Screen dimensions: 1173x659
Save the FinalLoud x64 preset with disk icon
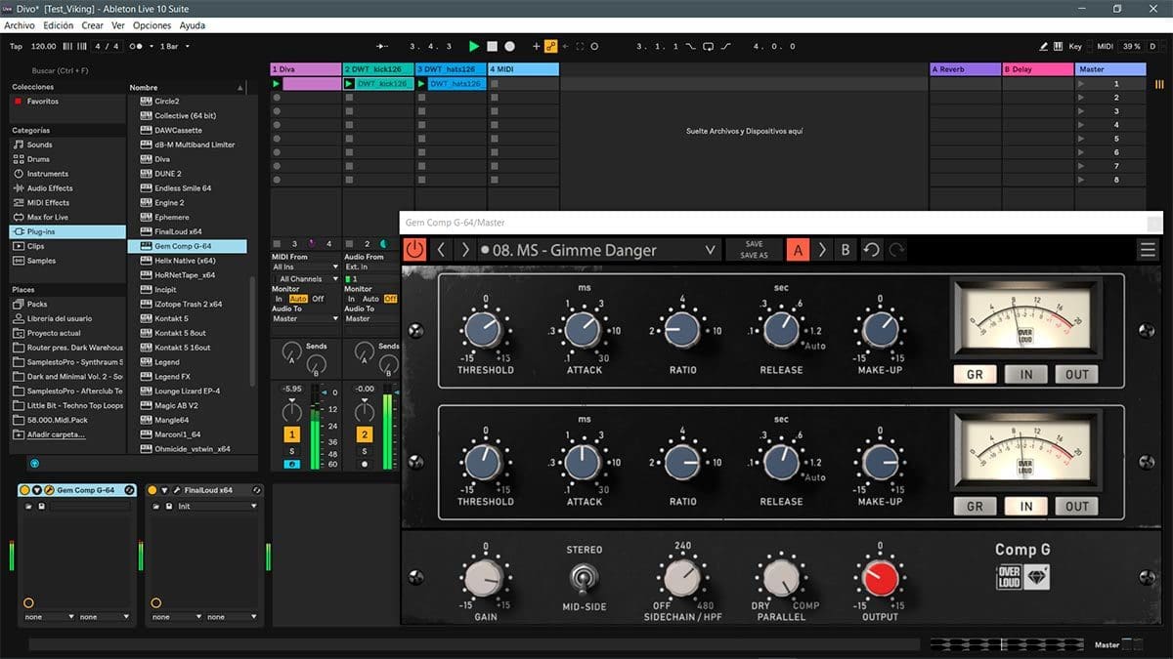(x=167, y=507)
